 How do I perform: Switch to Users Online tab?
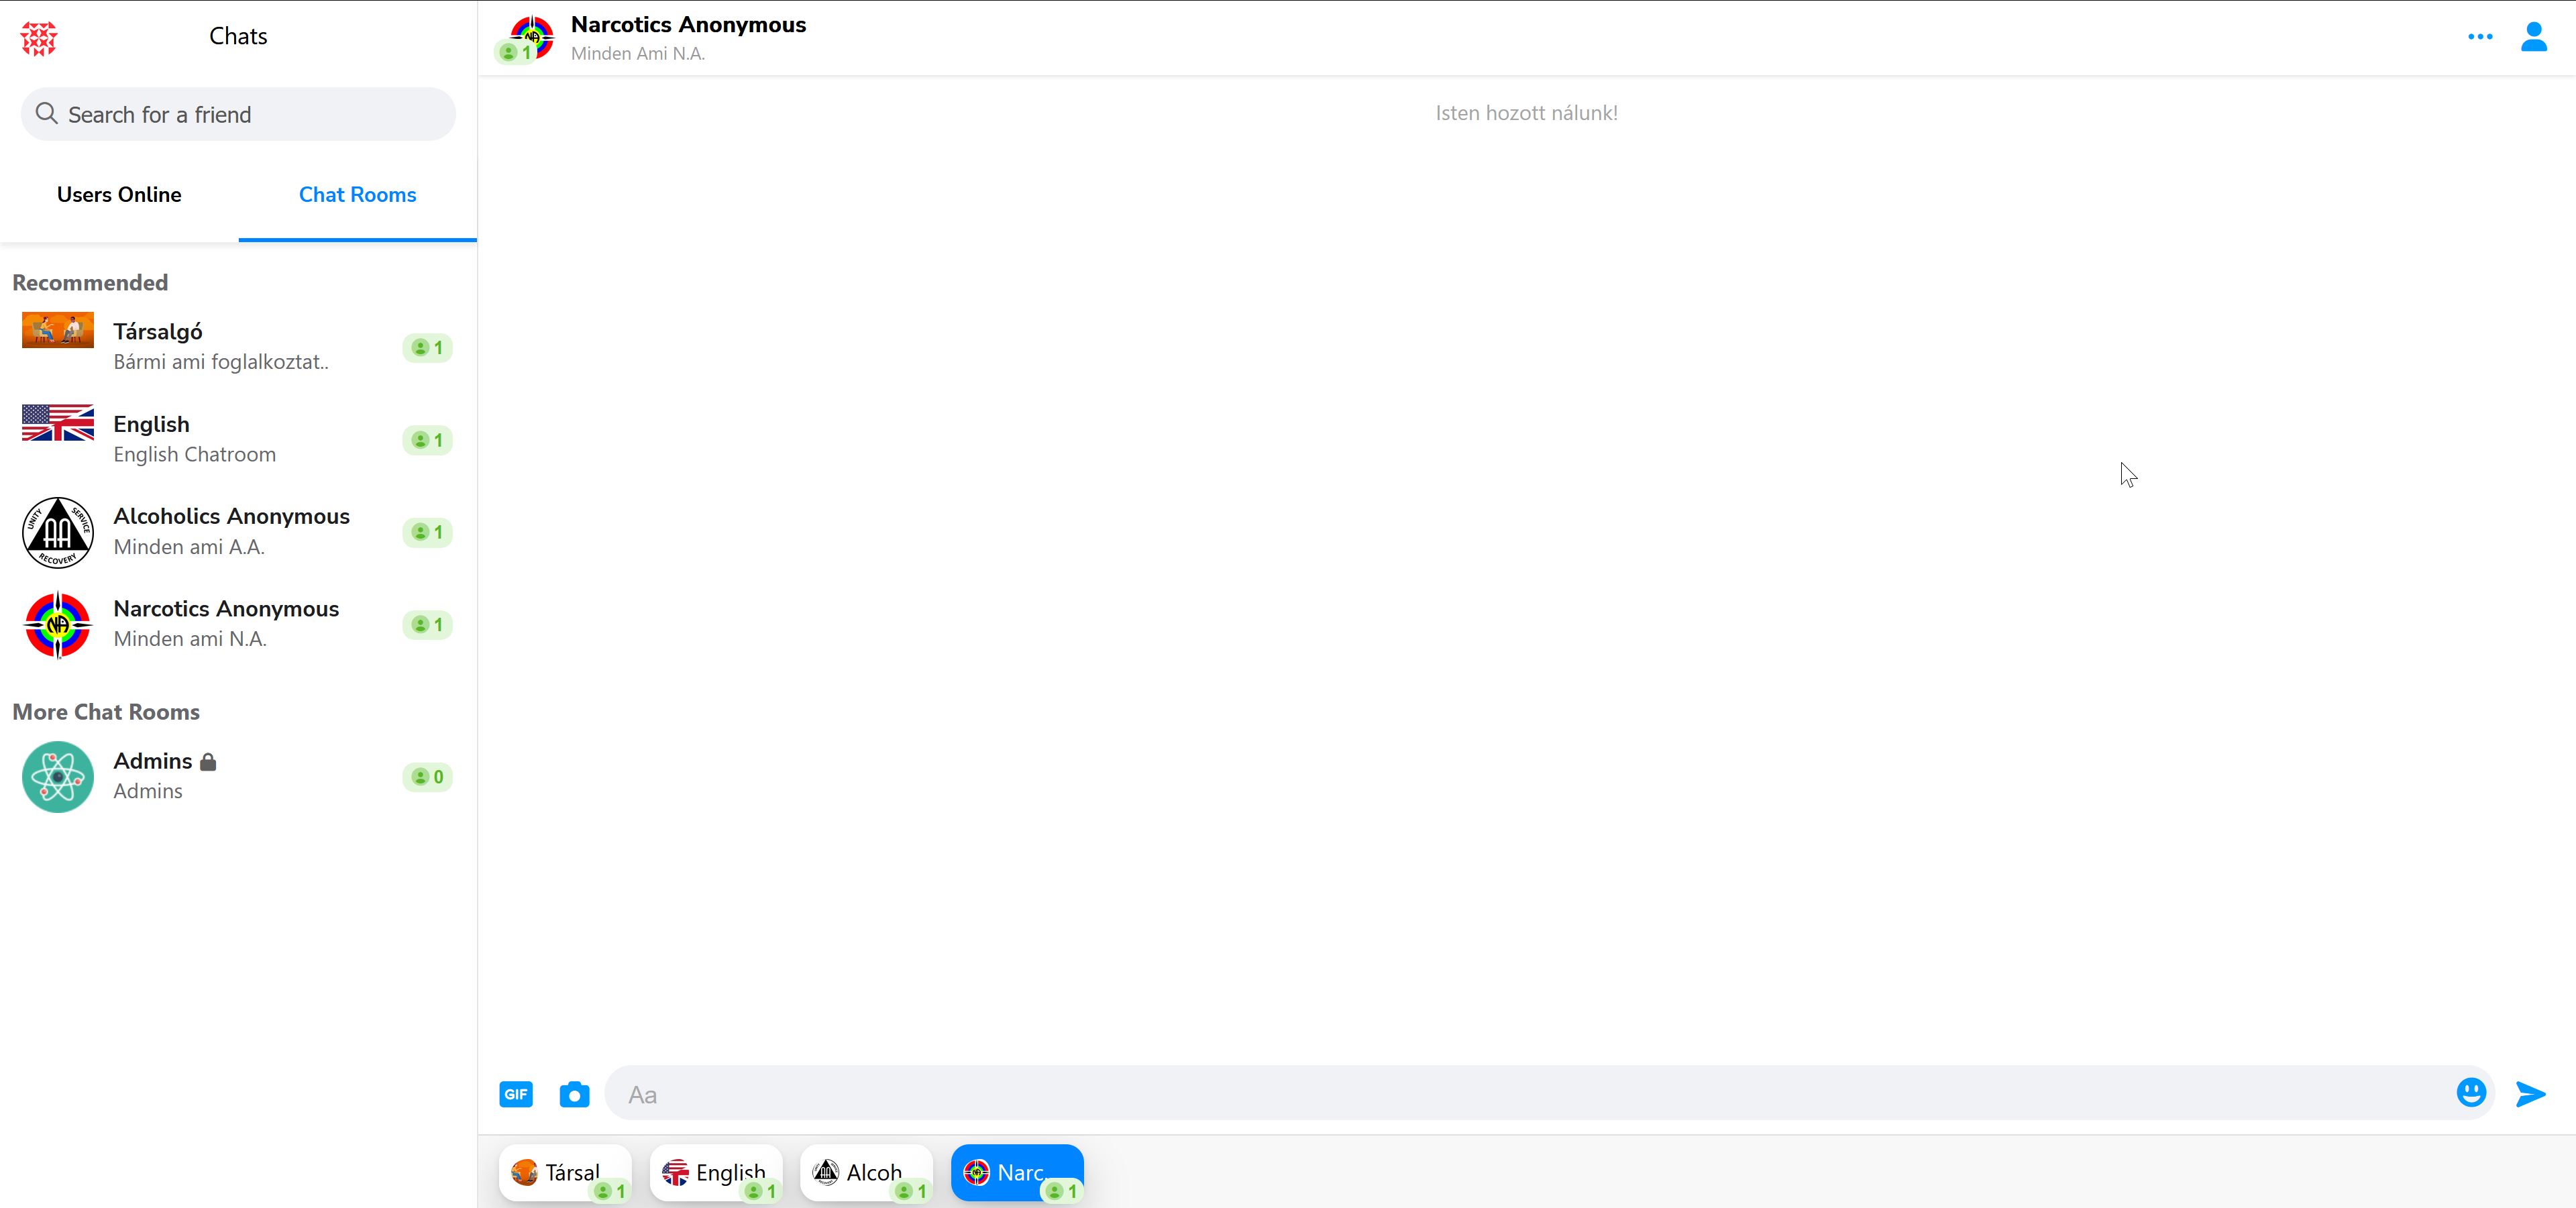119,195
